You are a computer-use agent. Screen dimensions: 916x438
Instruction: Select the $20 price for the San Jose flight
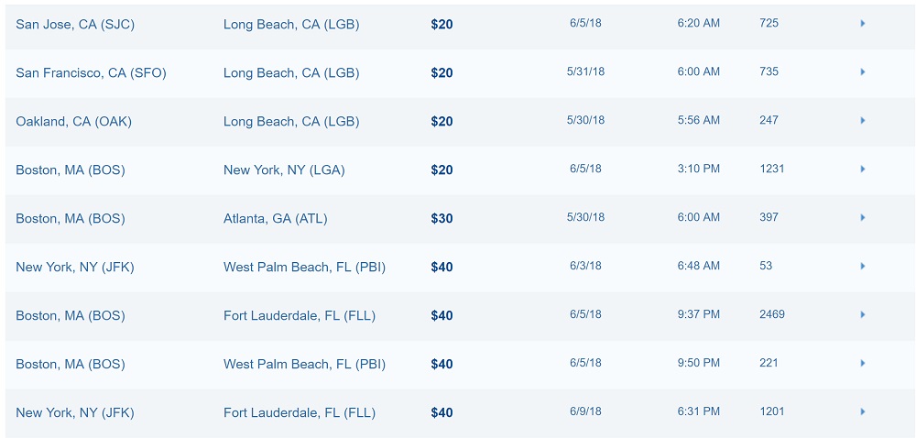pyautogui.click(x=442, y=25)
